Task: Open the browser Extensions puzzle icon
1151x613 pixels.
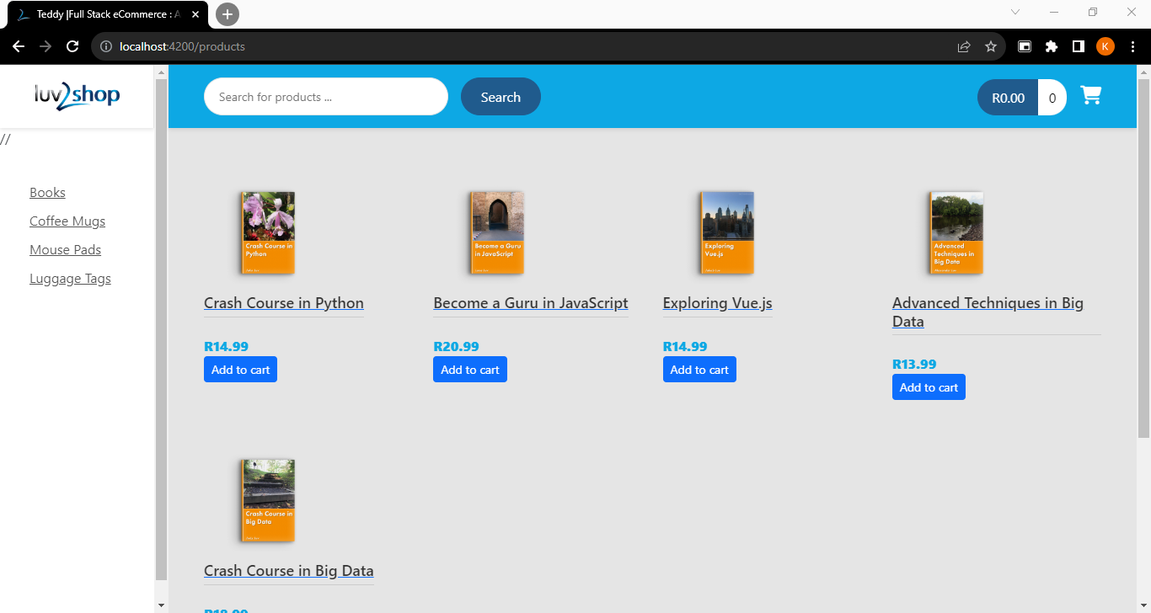Action: coord(1051,46)
